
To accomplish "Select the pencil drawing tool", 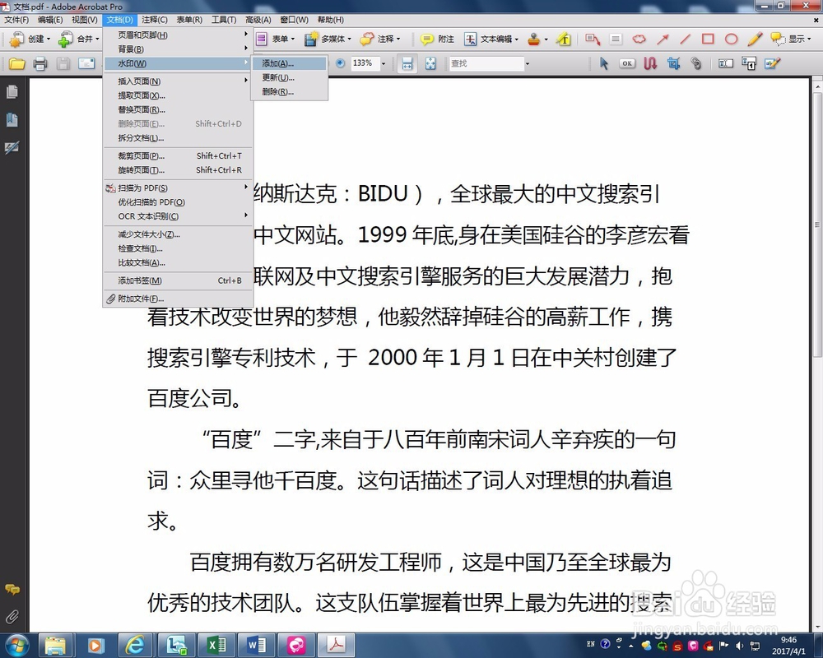I will 755,39.
